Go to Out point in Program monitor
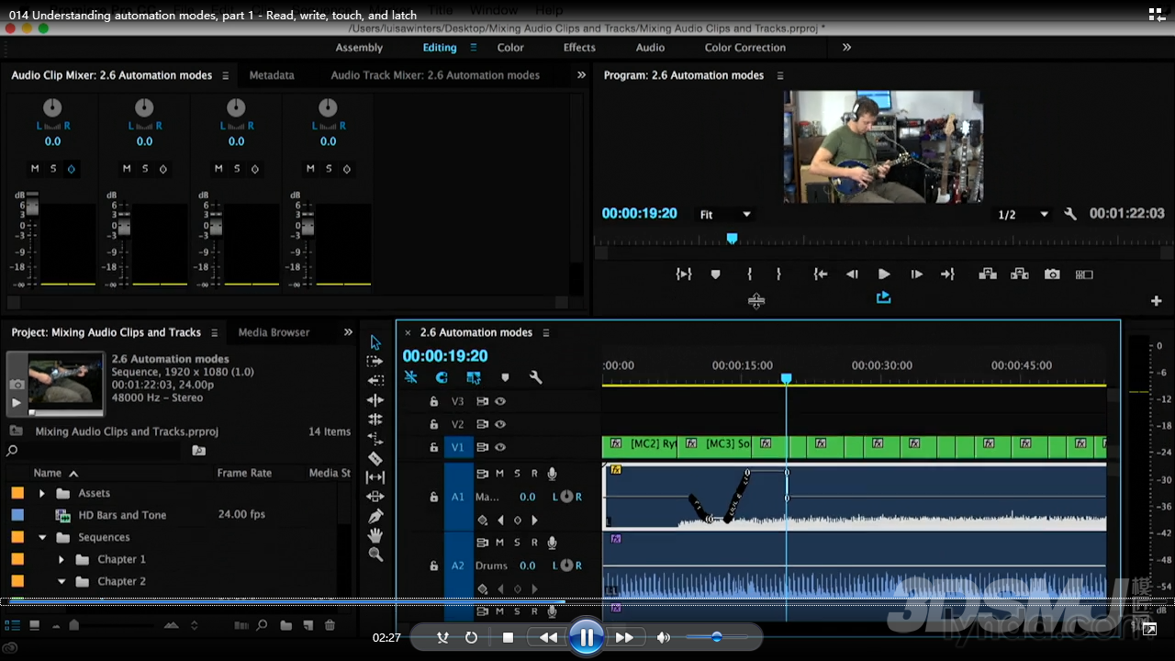1175x661 pixels. point(947,274)
